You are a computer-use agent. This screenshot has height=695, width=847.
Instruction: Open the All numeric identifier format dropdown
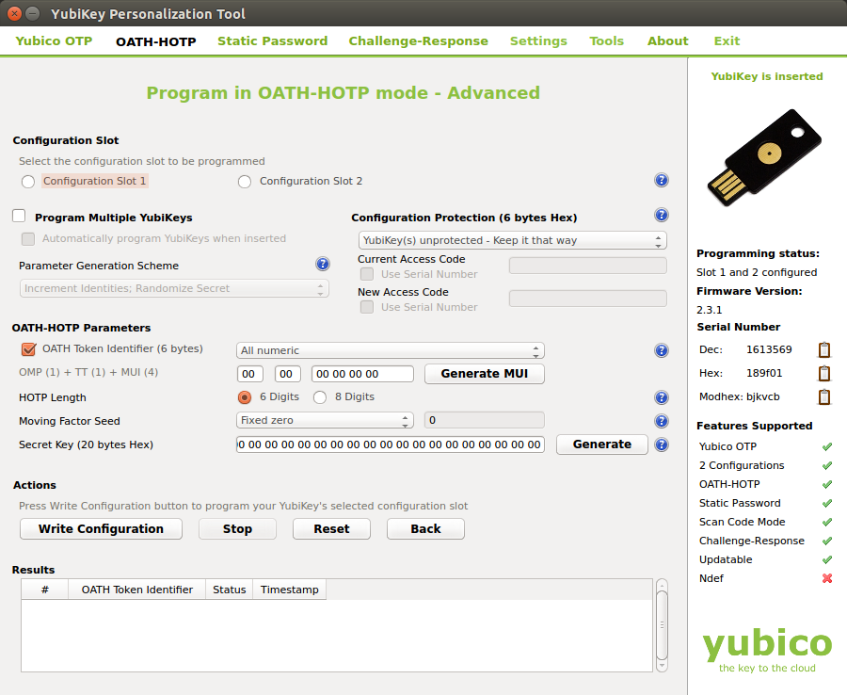point(390,350)
